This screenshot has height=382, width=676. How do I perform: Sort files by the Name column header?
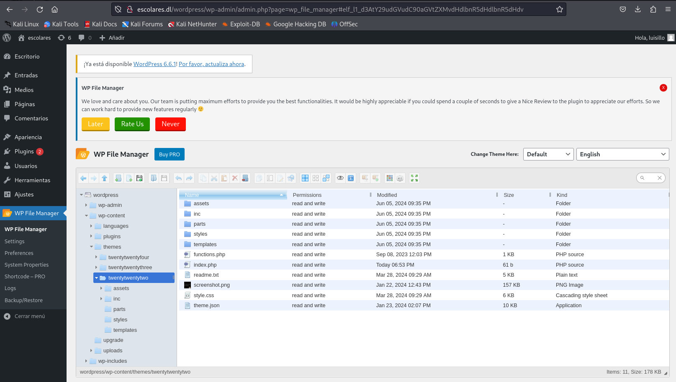pyautogui.click(x=233, y=195)
